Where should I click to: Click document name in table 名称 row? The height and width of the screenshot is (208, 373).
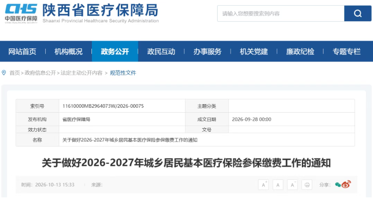point(130,140)
